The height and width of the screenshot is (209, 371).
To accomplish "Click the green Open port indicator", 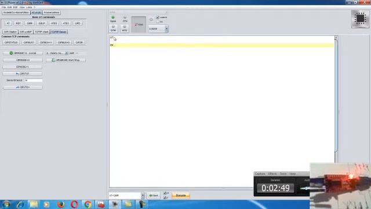I will pos(113,17).
